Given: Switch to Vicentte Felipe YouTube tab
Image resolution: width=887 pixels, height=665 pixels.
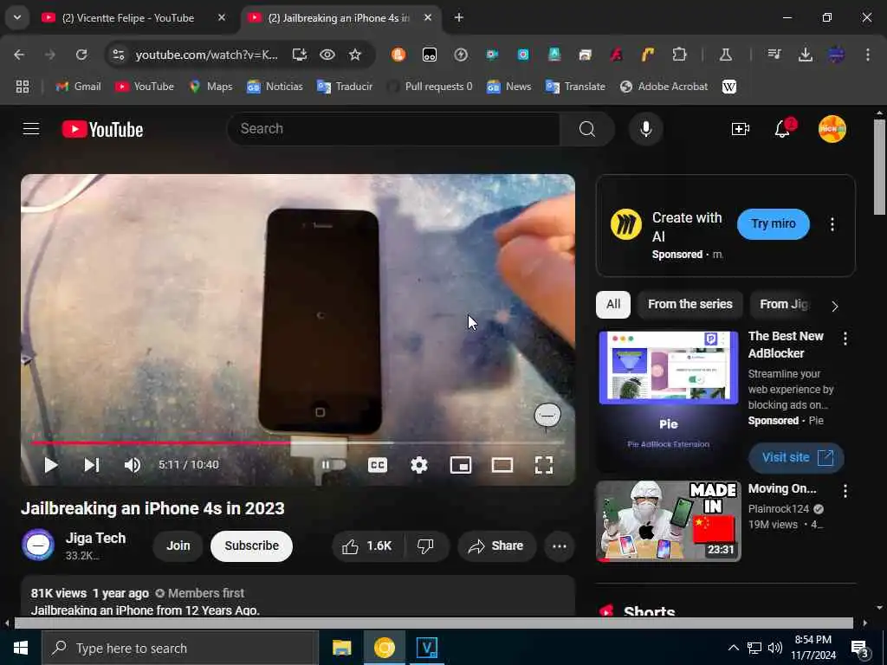Looking at the screenshot, I should tap(134, 17).
